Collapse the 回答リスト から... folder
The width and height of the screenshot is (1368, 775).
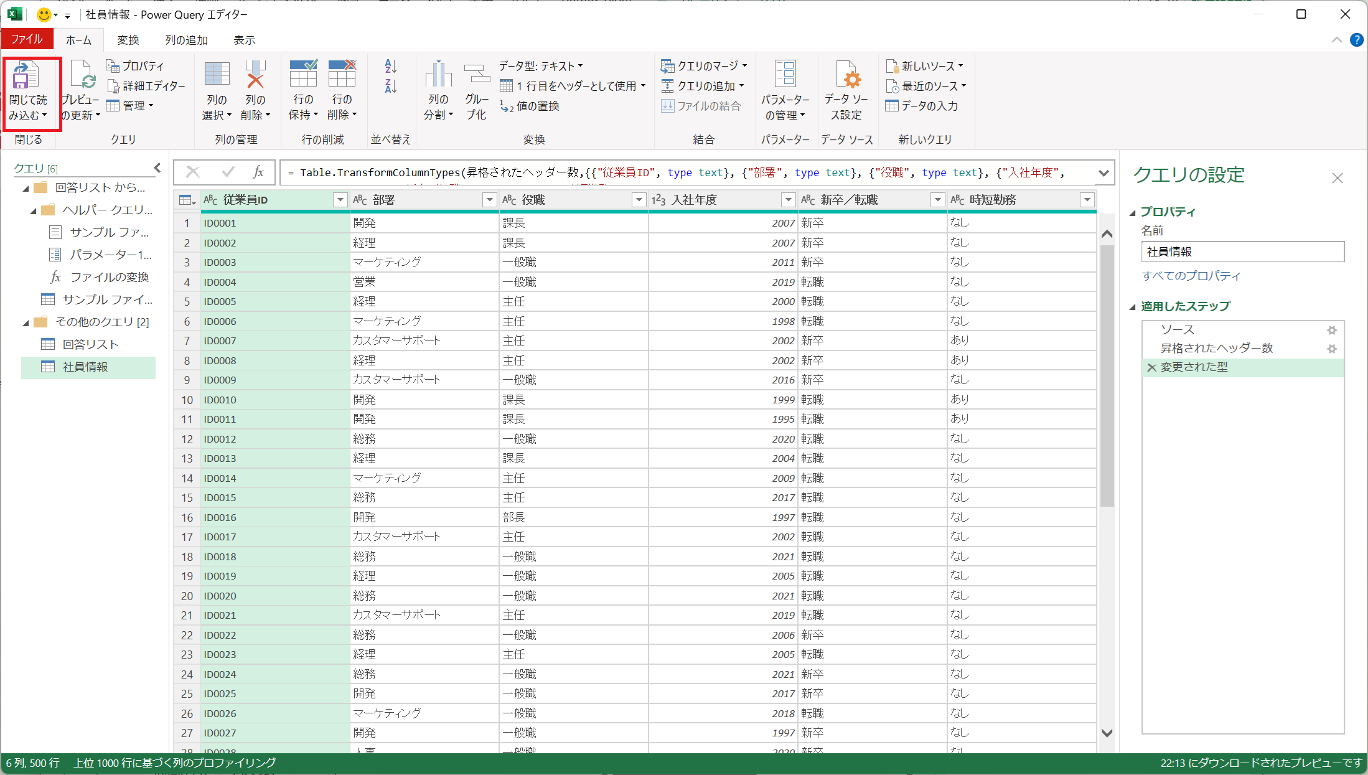[x=26, y=188]
